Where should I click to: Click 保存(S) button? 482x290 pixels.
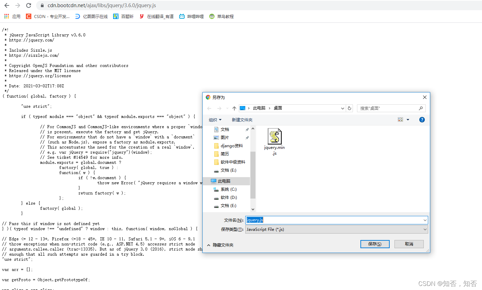click(x=375, y=244)
